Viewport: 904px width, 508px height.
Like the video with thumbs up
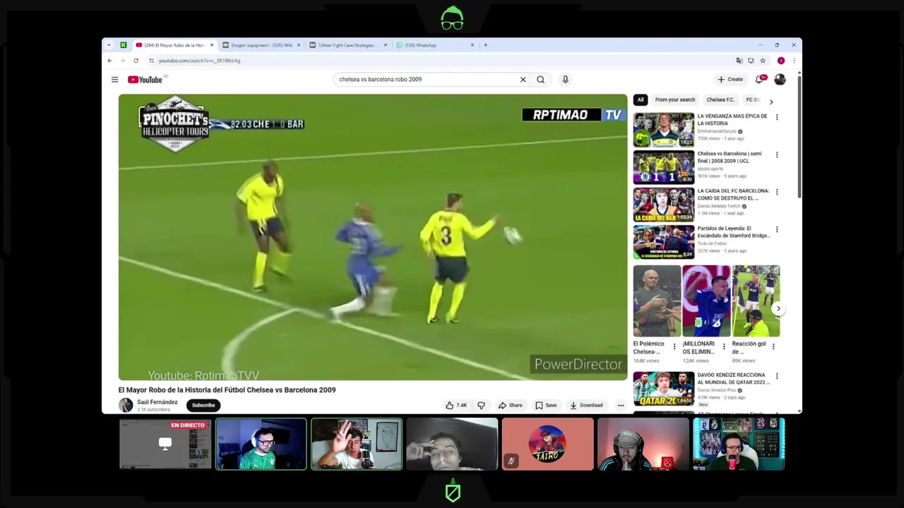tap(456, 405)
